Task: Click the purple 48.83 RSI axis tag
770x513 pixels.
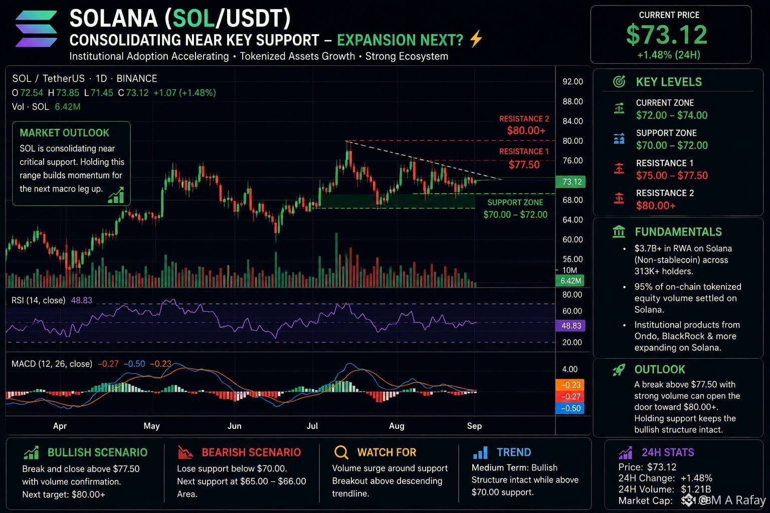Action: [x=571, y=326]
